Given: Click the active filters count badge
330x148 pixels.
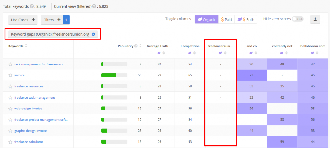Looking at the screenshot, I should pos(66,20).
